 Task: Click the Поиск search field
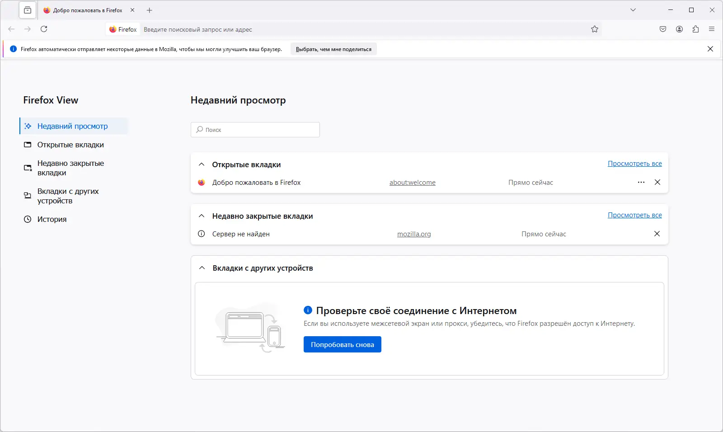pos(255,130)
